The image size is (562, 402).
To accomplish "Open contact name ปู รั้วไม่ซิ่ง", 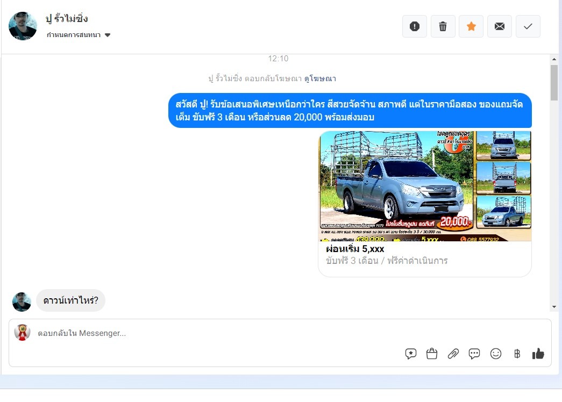I will coord(67,19).
